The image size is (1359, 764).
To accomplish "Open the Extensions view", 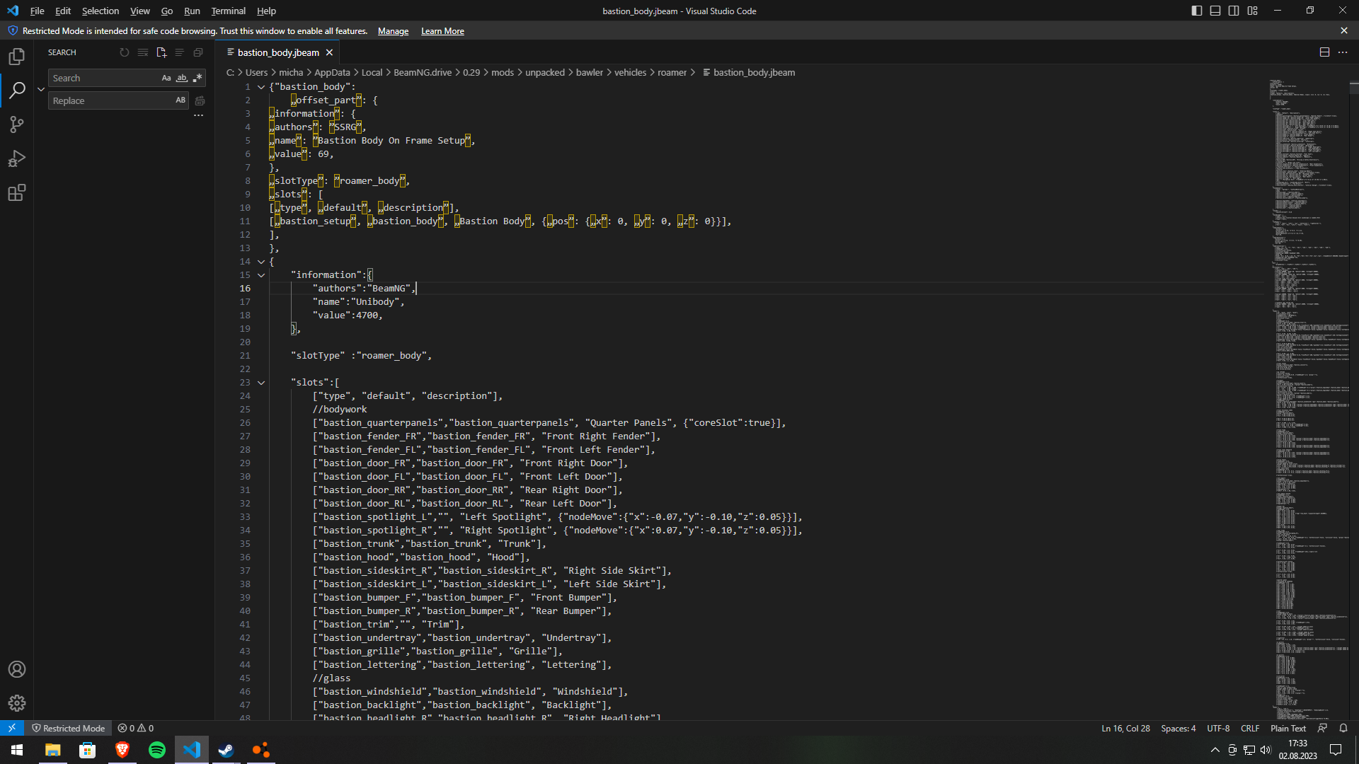I will point(17,192).
